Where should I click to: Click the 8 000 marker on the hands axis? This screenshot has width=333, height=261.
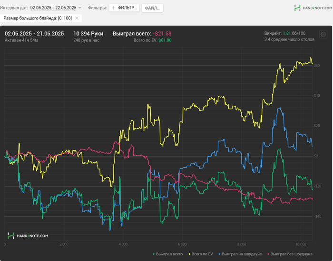(241, 244)
